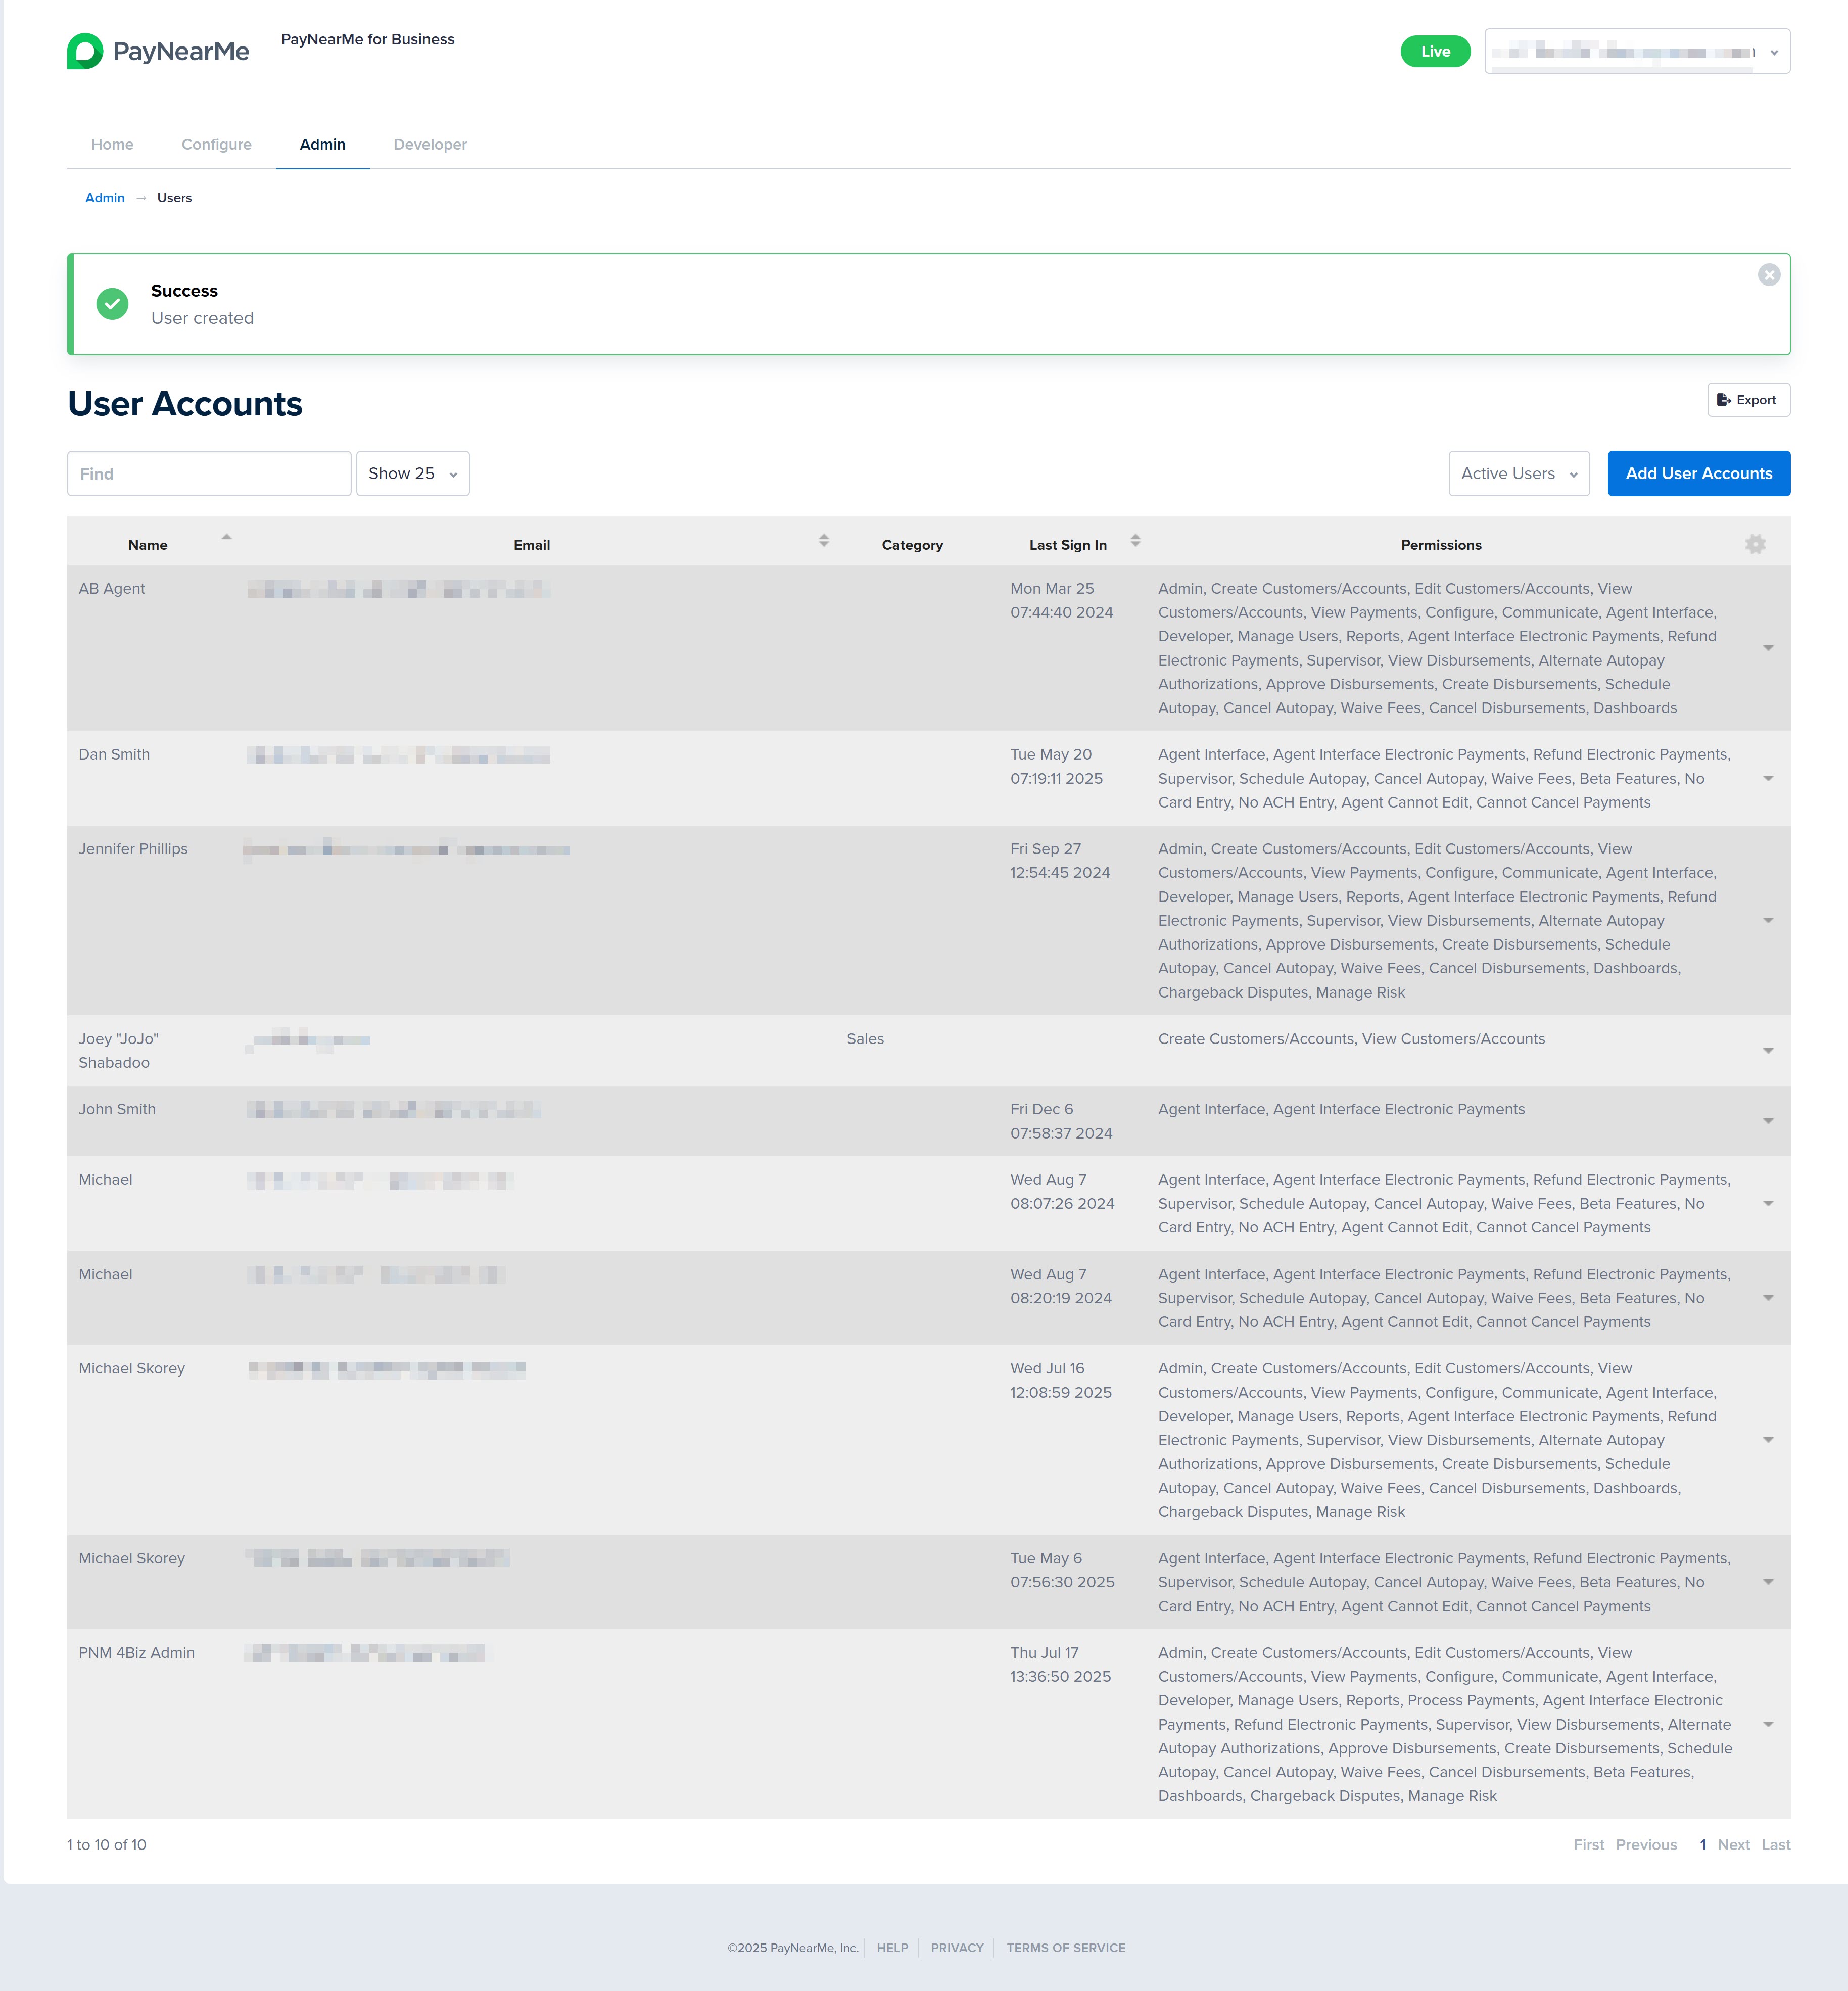Expand row actions for Dan Smith
This screenshot has width=1848, height=1991.
coord(1768,779)
